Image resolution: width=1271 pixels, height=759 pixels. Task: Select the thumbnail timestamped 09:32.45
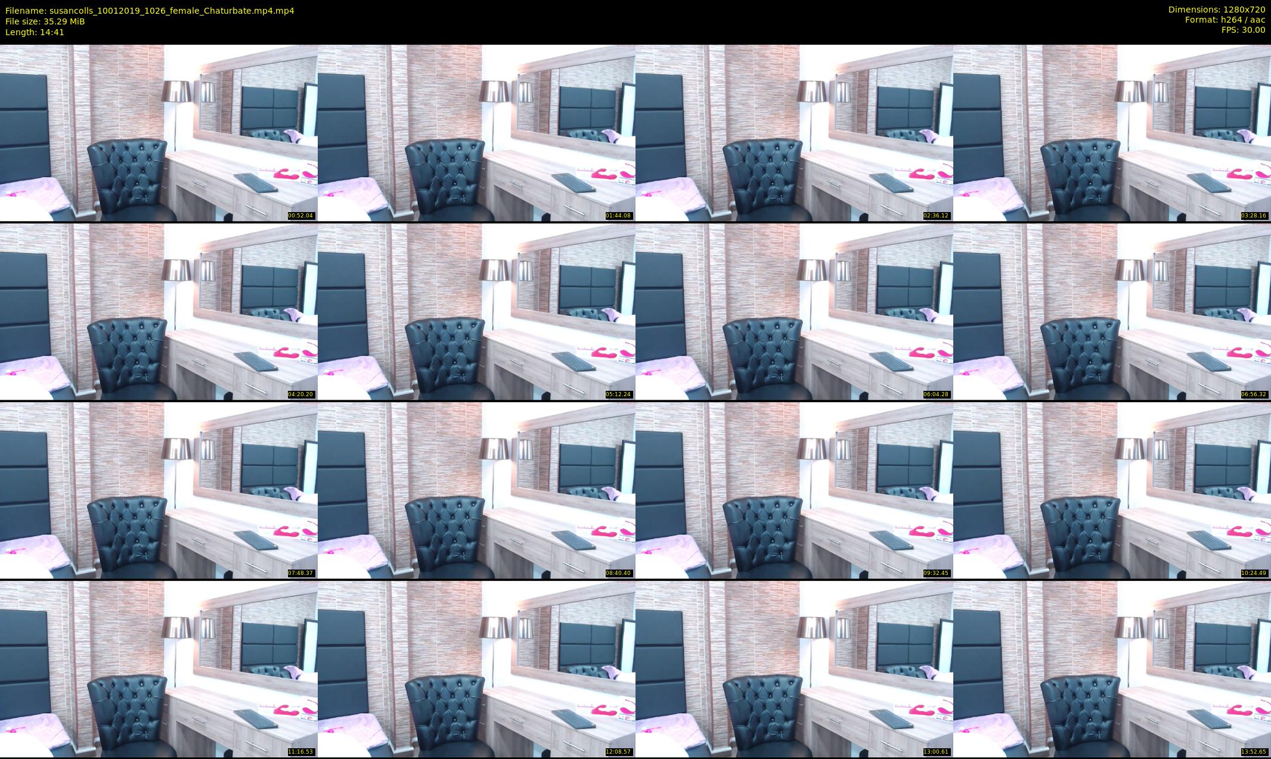pos(794,490)
